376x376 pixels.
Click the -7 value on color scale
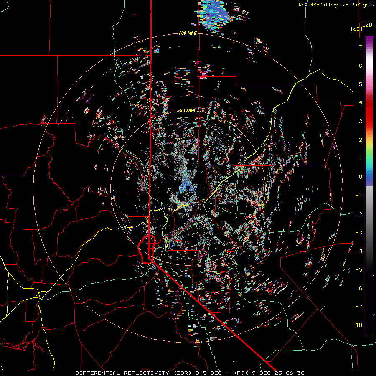pos(359,307)
